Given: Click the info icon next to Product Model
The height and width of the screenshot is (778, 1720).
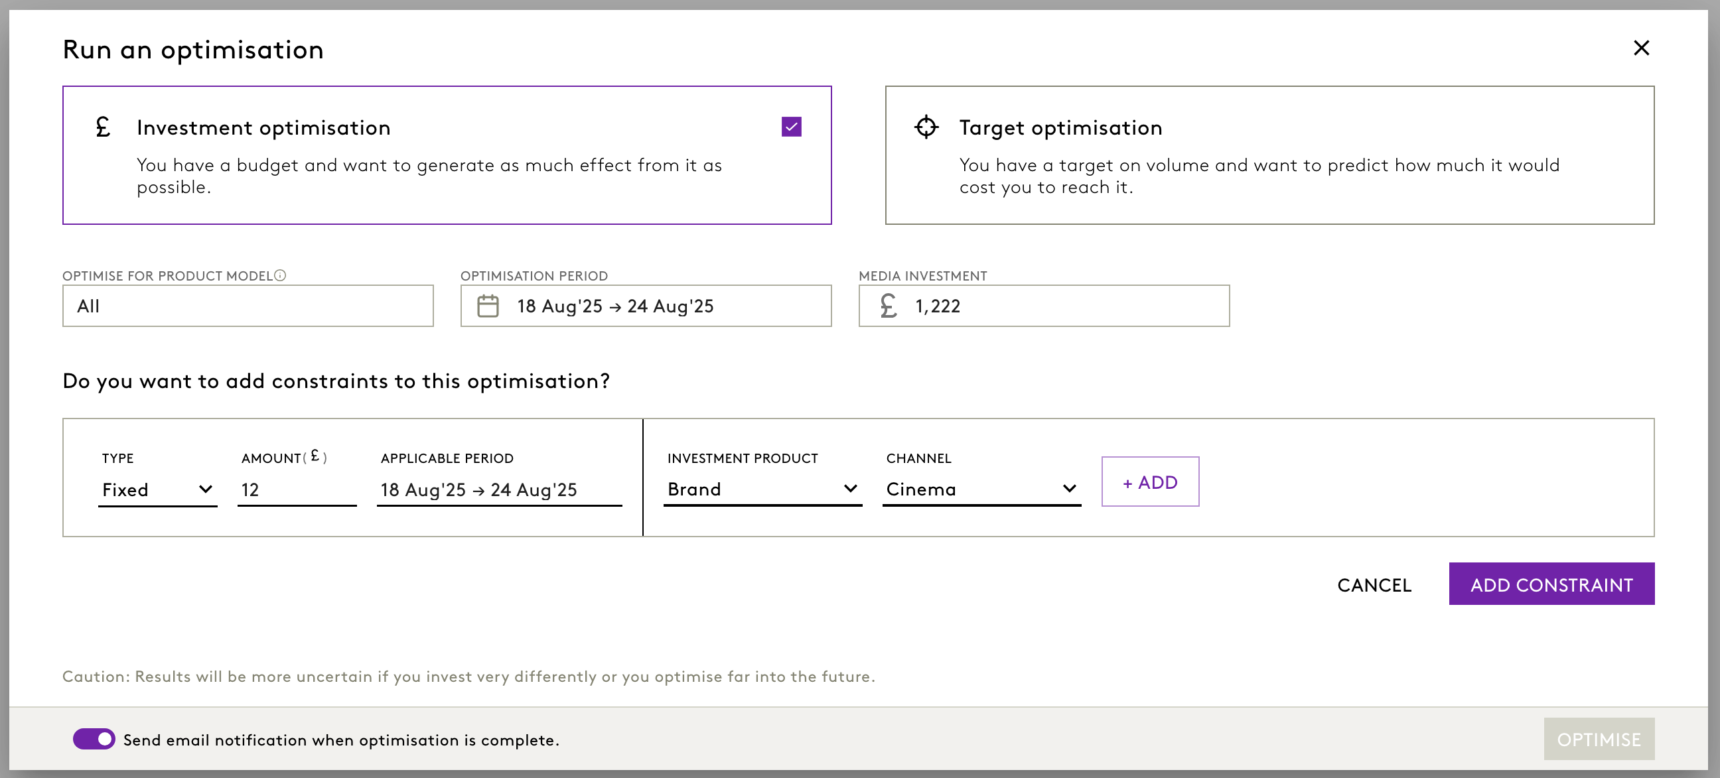Looking at the screenshot, I should 281,275.
